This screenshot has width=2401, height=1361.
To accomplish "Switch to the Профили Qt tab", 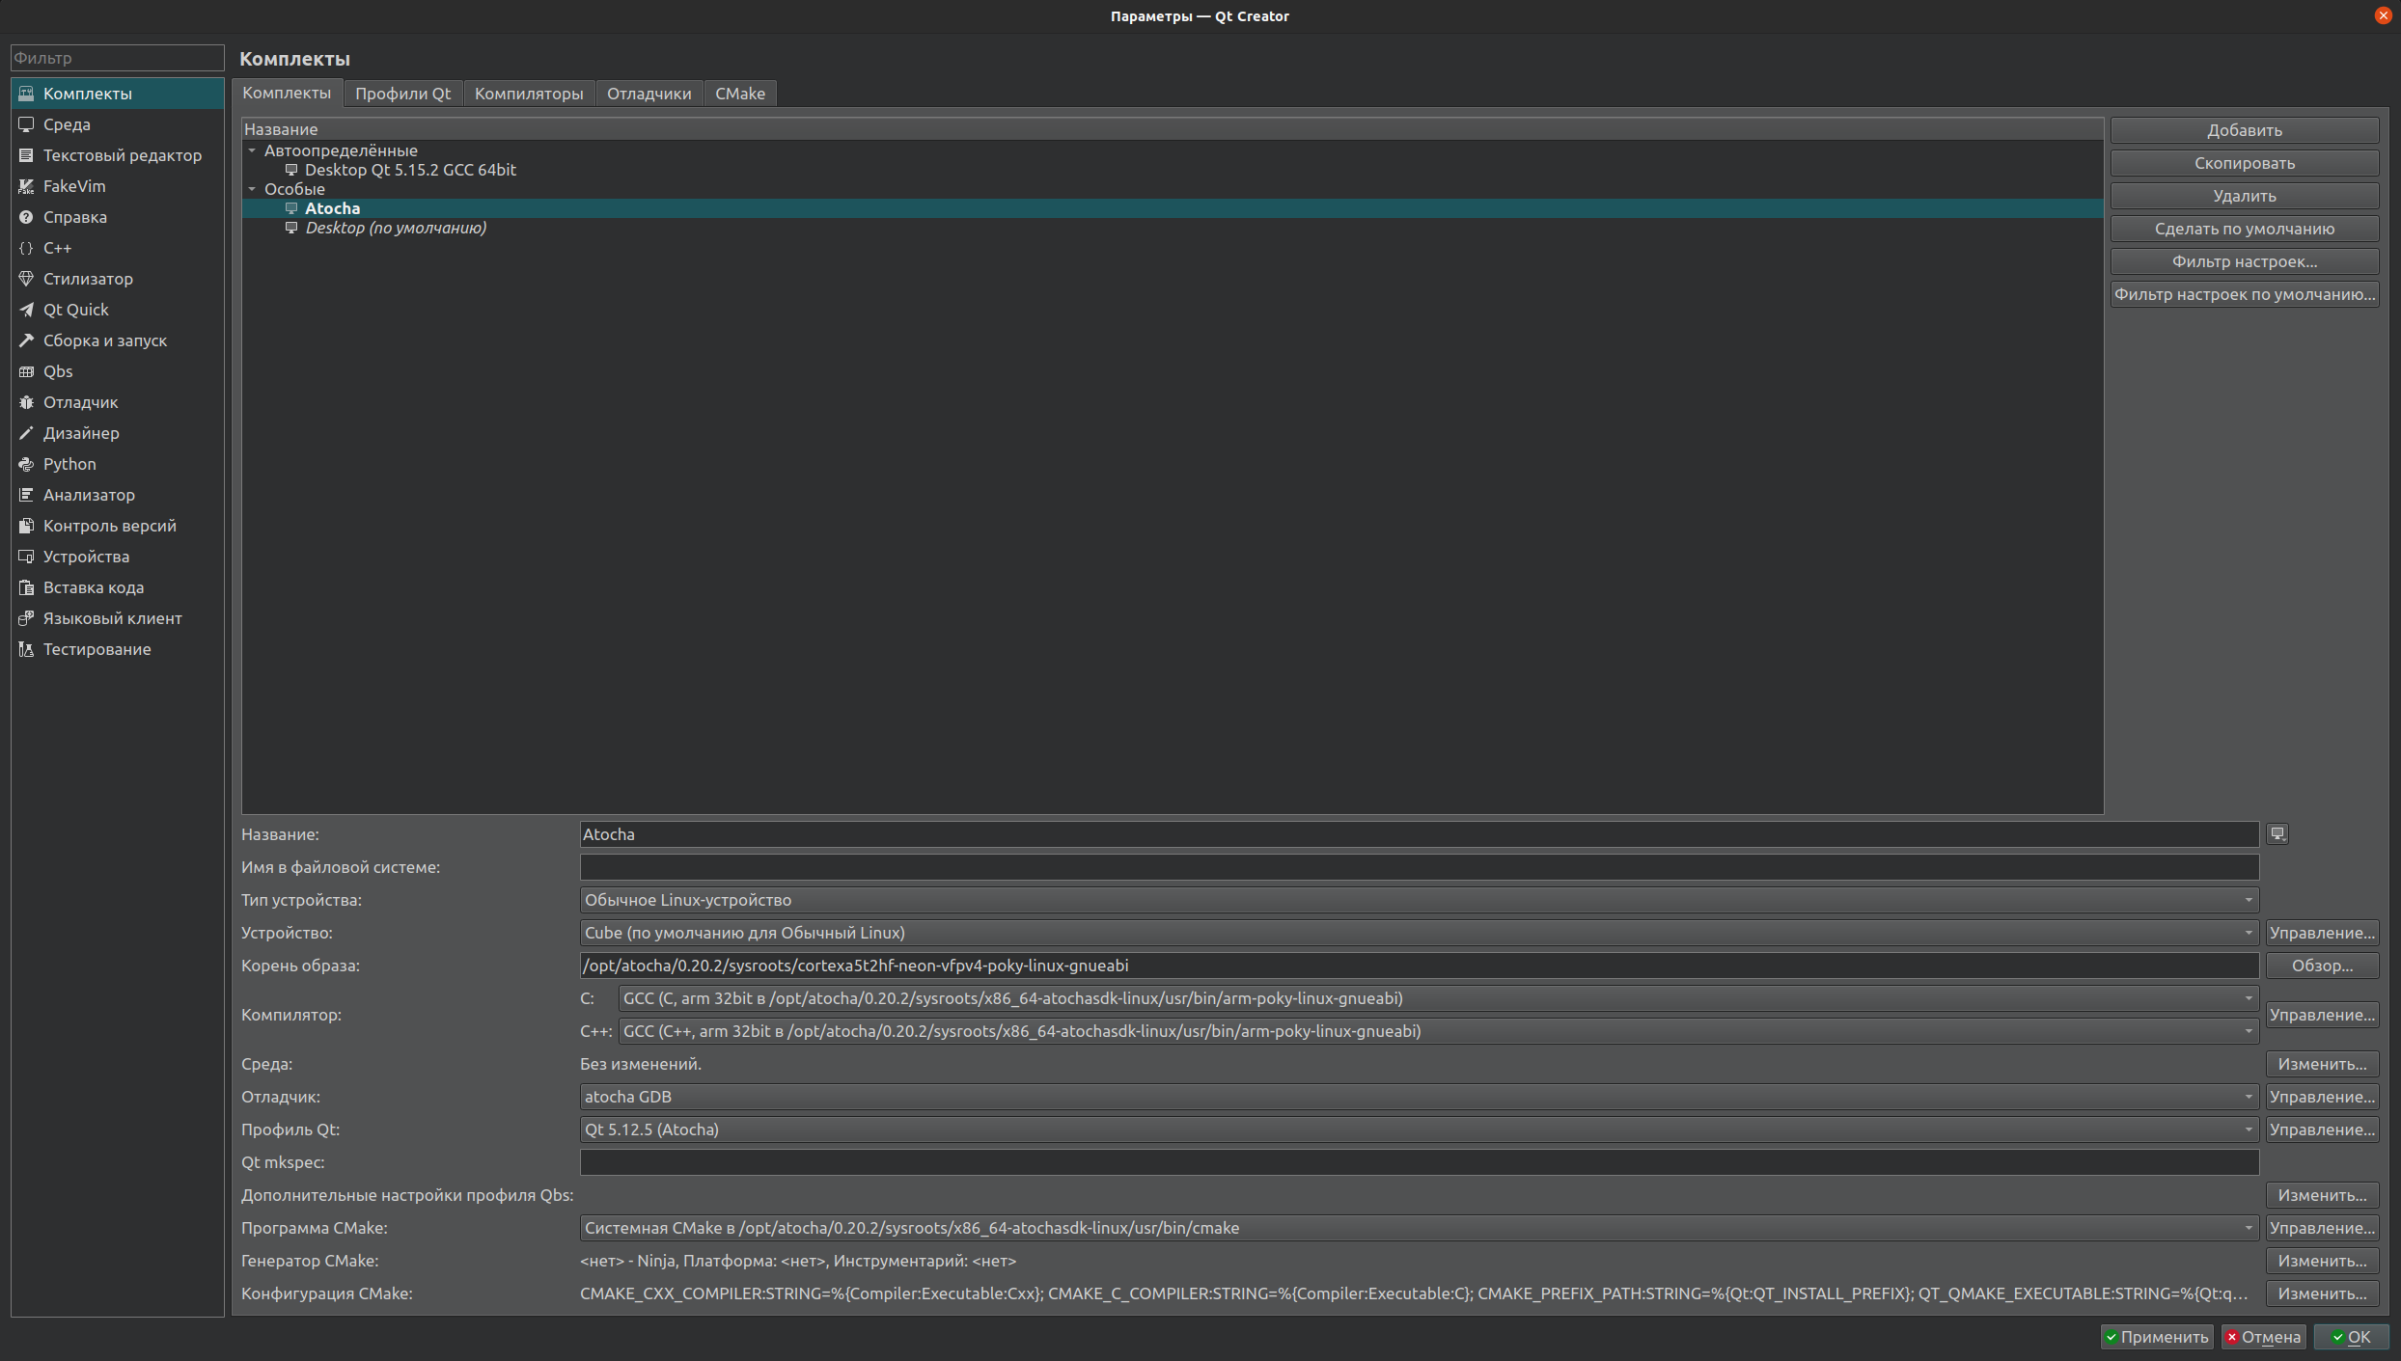I will pos(402,94).
